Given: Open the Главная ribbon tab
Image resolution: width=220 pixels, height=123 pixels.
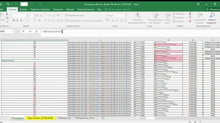Looking at the screenshot, I should coord(12,9).
